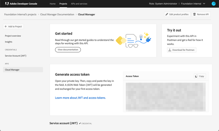Select the Projects tab
The width and height of the screenshot is (219, 131).
(x=63, y=4)
